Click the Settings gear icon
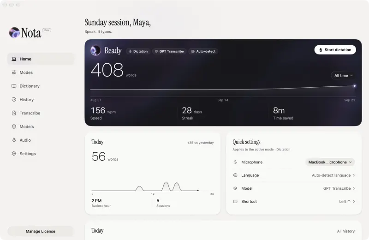Image resolution: width=369 pixels, height=240 pixels. point(14,154)
